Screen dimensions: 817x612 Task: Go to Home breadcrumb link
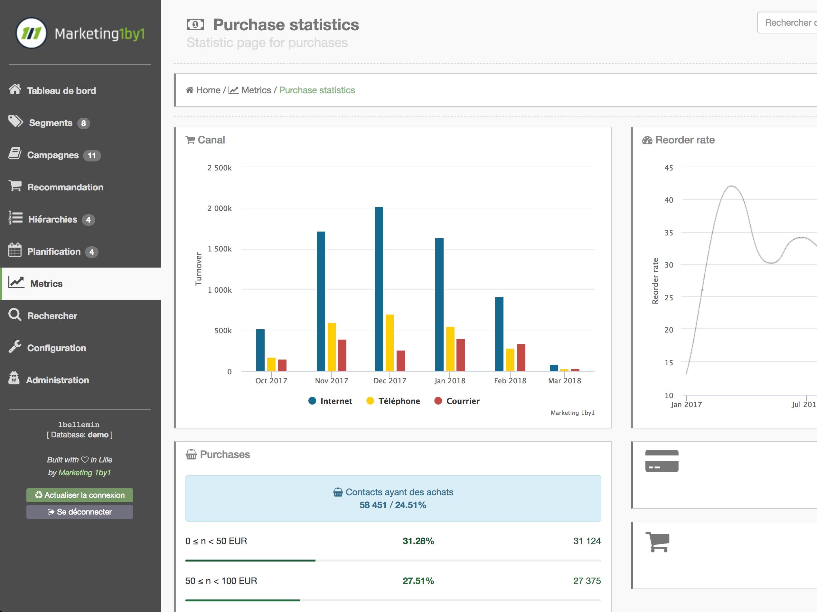pos(208,90)
